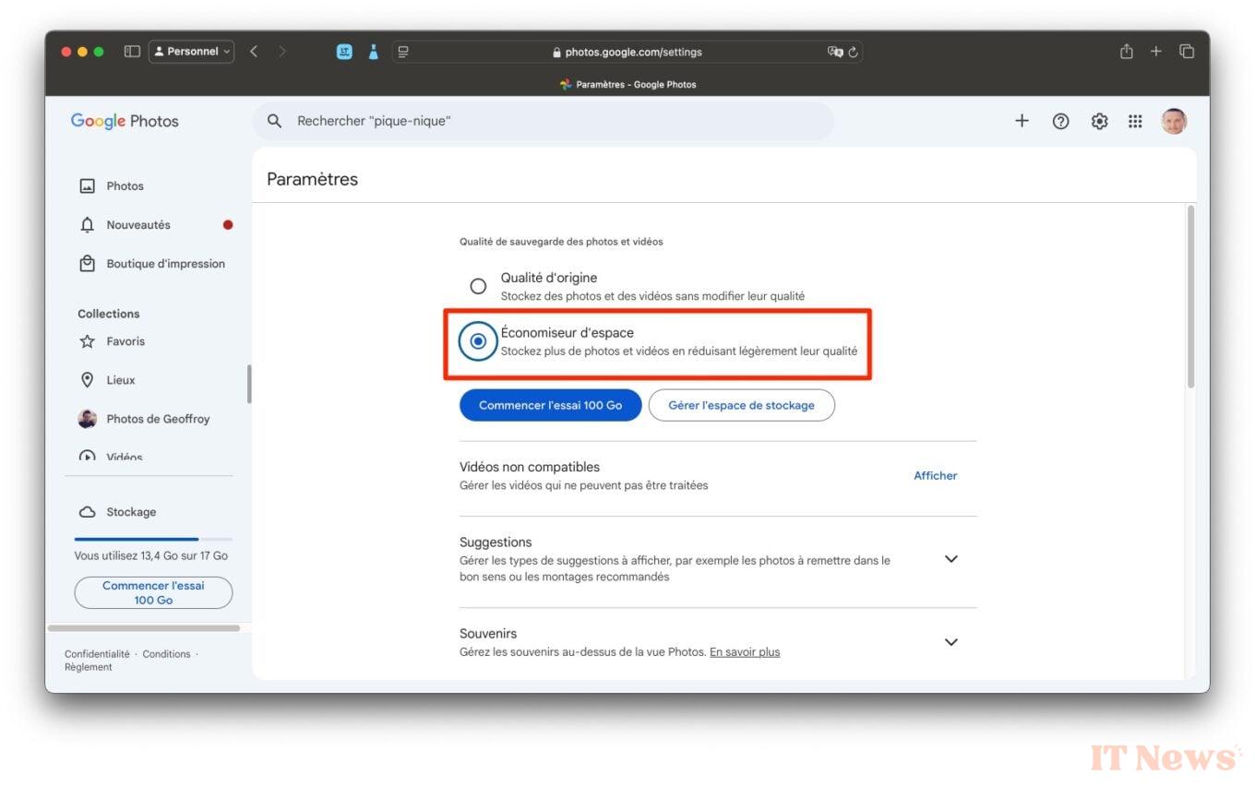The image size is (1255, 786).
Task: Open the Personnel profile dropdown
Action: point(192,52)
